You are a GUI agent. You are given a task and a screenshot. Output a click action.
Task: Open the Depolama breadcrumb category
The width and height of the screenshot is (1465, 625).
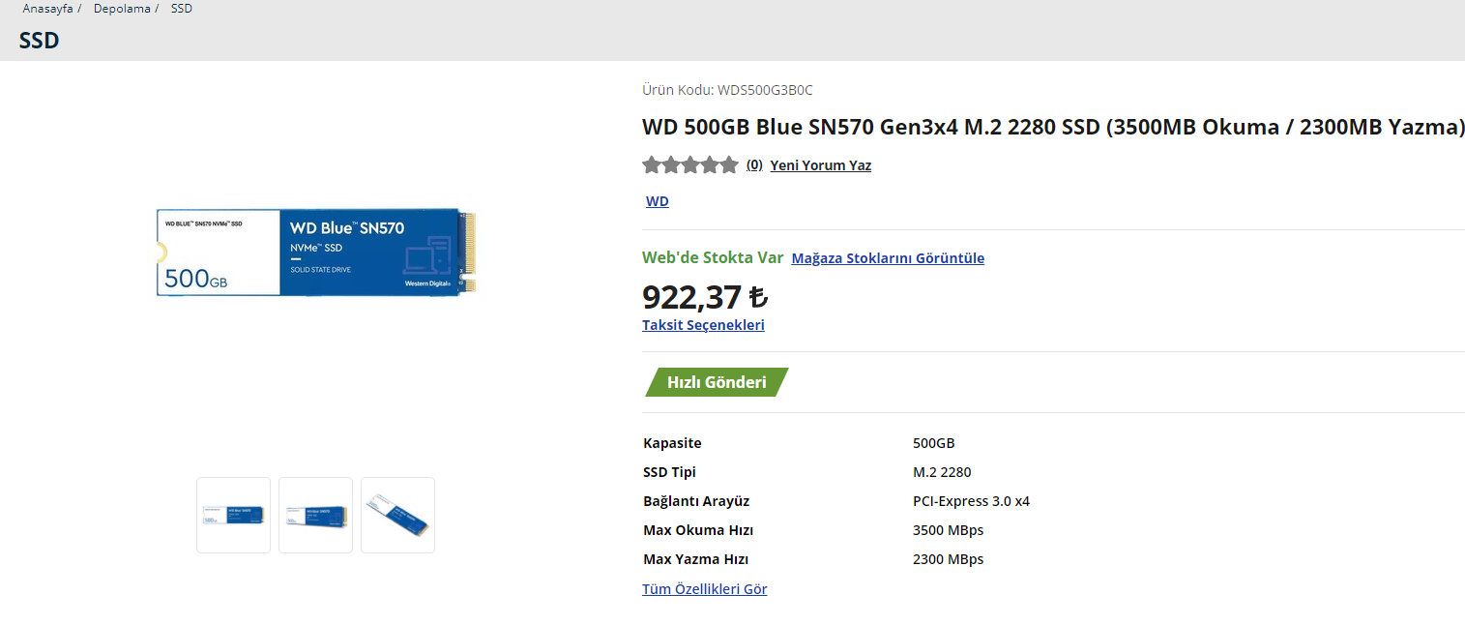(121, 8)
